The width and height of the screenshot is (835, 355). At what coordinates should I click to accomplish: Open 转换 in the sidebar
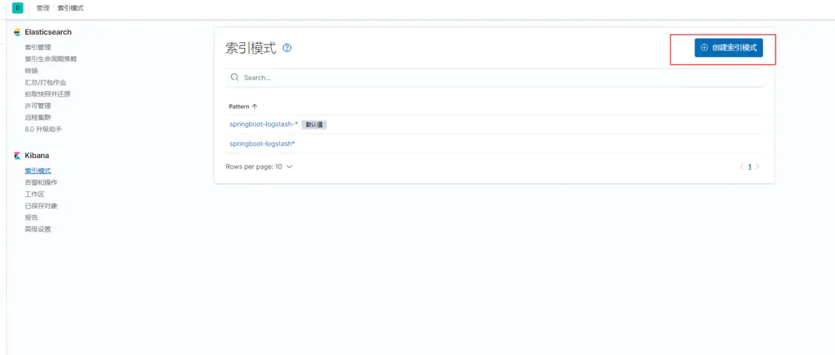point(31,70)
